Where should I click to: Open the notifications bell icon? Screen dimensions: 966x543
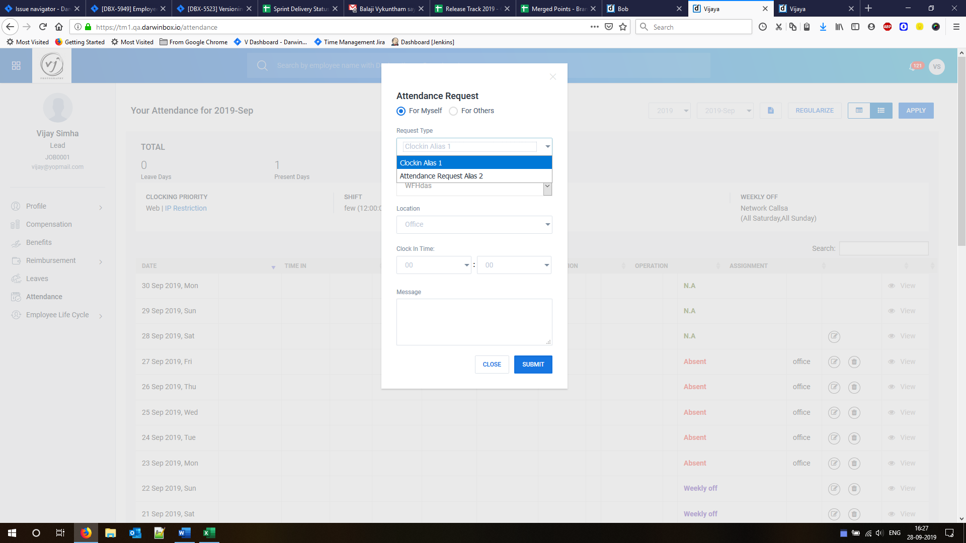point(912,67)
